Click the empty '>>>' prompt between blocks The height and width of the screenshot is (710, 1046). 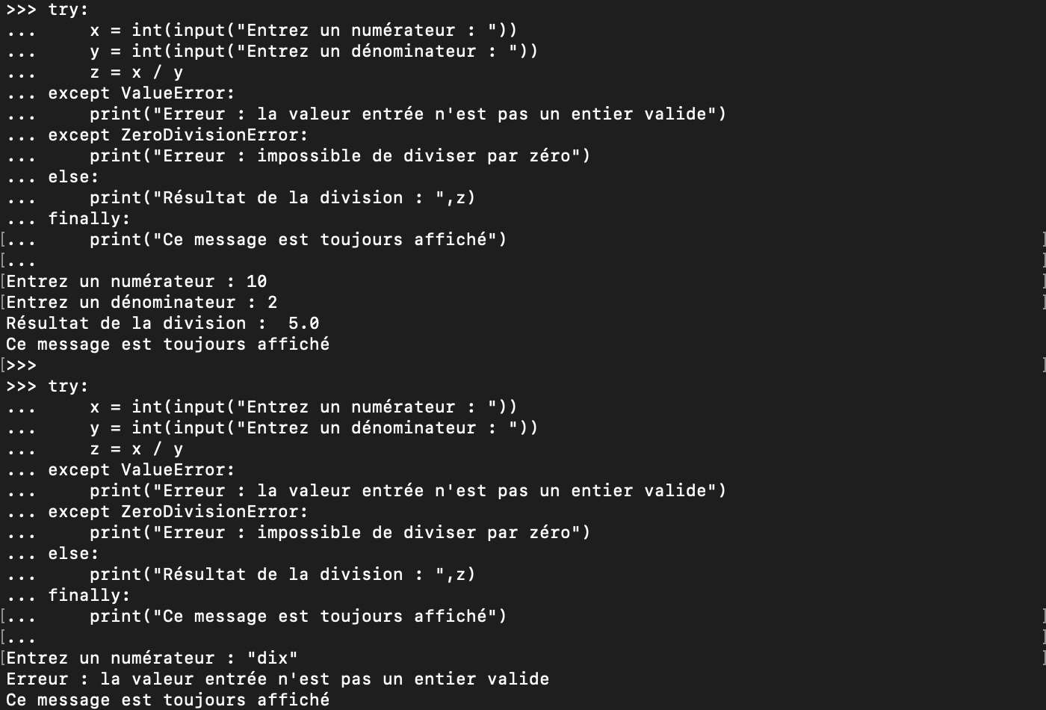pyautogui.click(x=21, y=365)
